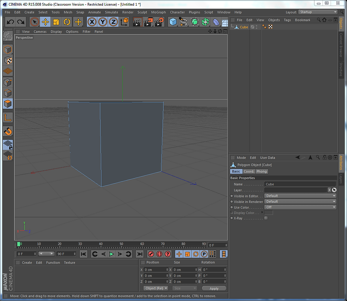The height and width of the screenshot is (301, 347).
Task: Toggle Use Color animation dot
Action: coord(232,207)
